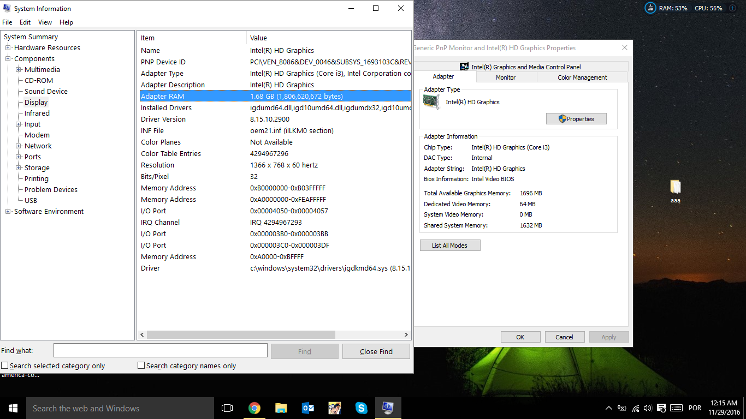Check 'Search category names only'

coord(141,366)
